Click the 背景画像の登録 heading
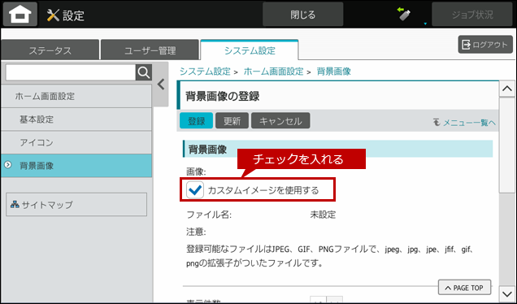517x304 pixels. tap(223, 96)
